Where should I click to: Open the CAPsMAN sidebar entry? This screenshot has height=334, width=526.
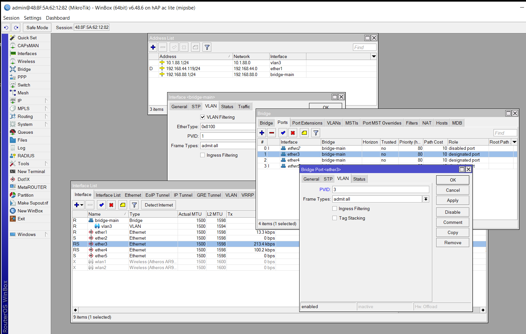[x=28, y=46]
